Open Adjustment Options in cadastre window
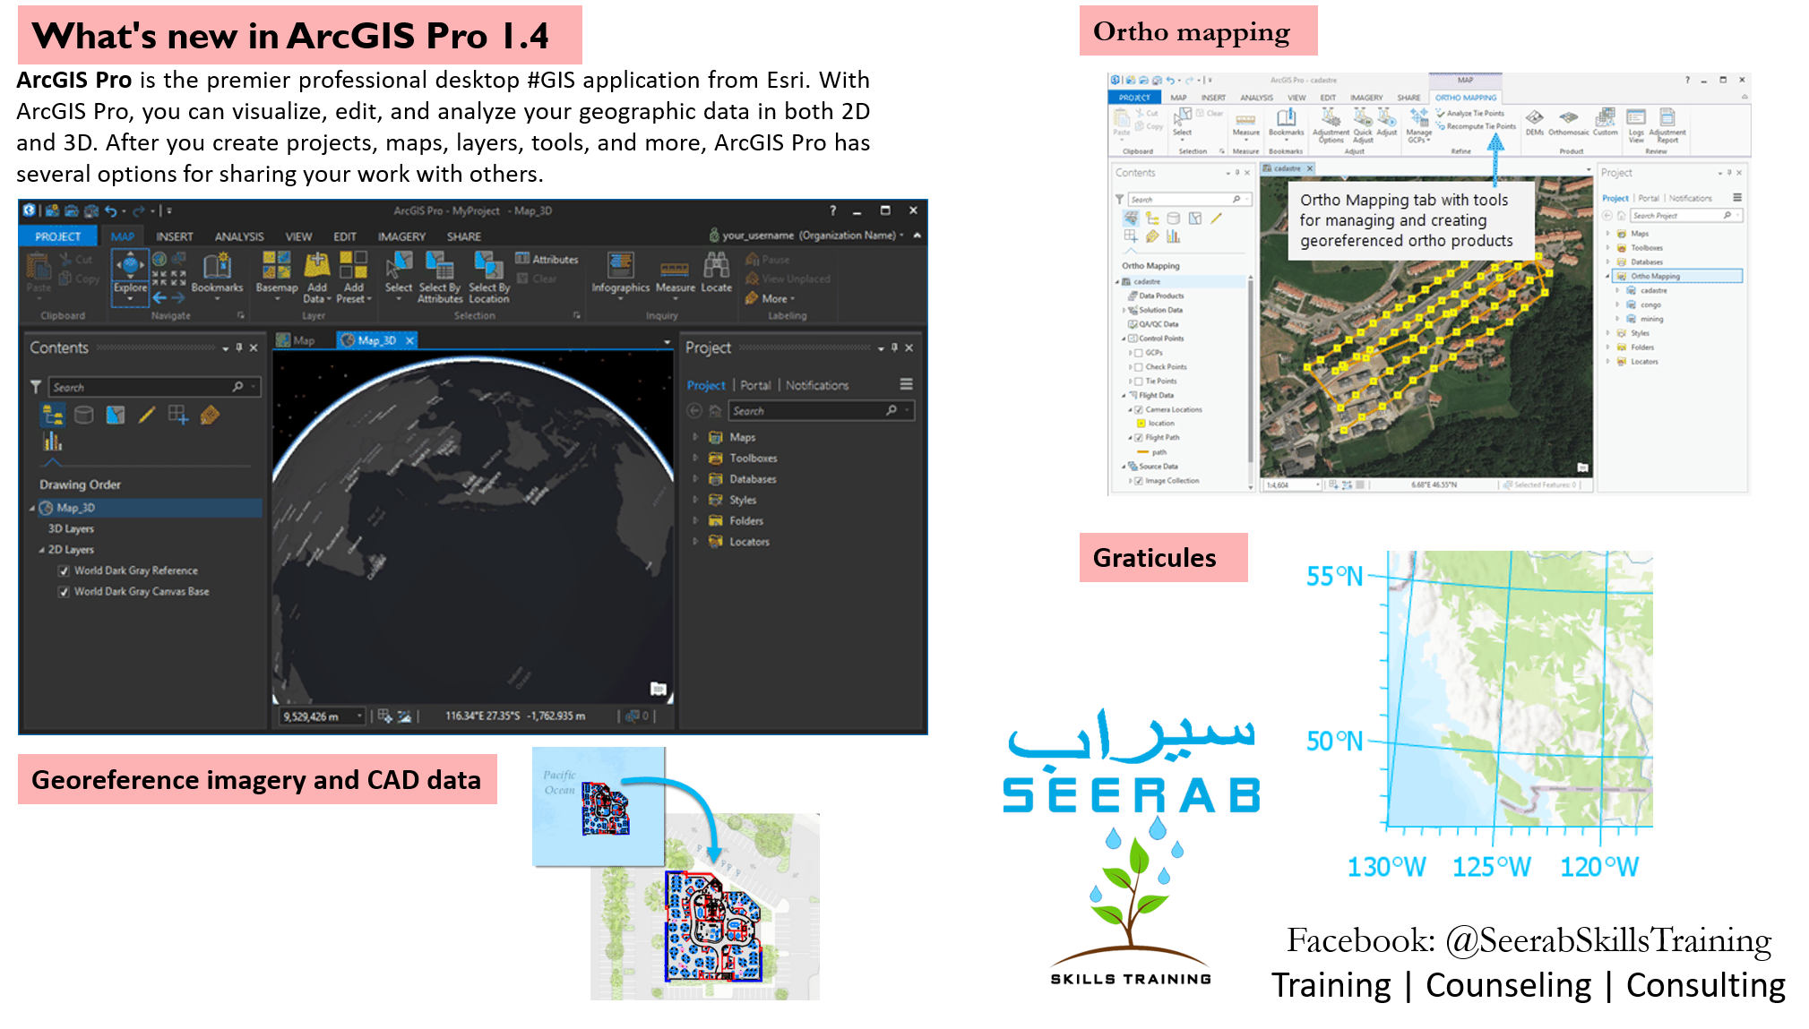This screenshot has width=1809, height=1029. (1331, 124)
